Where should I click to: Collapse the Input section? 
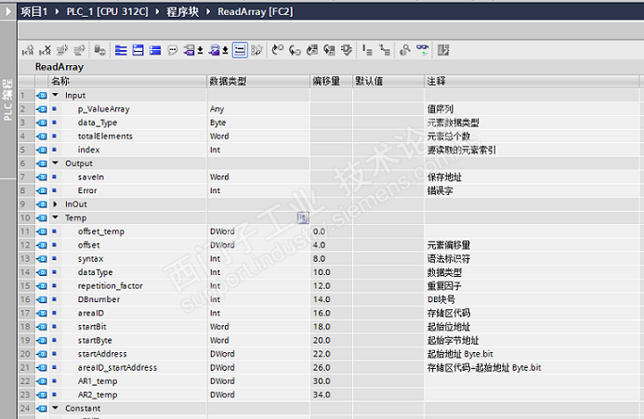(56, 95)
